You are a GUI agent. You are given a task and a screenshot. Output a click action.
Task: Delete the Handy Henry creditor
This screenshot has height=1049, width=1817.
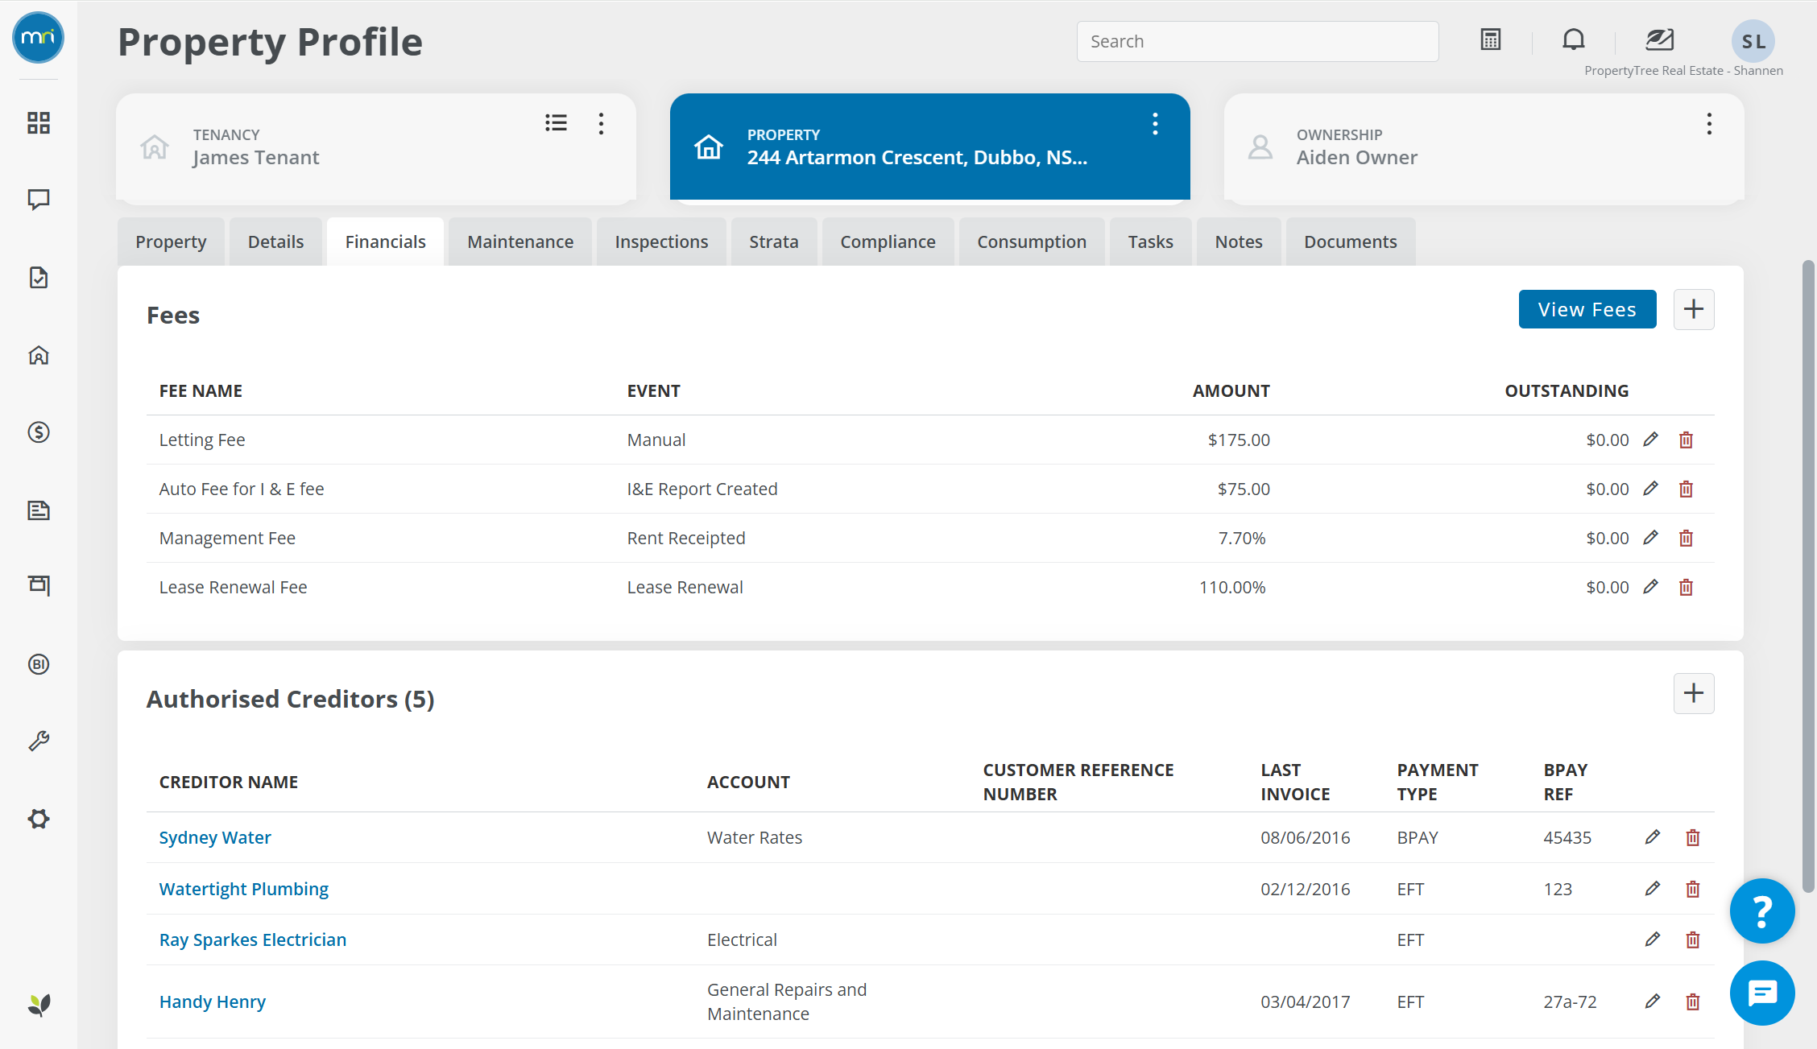pyautogui.click(x=1693, y=1002)
